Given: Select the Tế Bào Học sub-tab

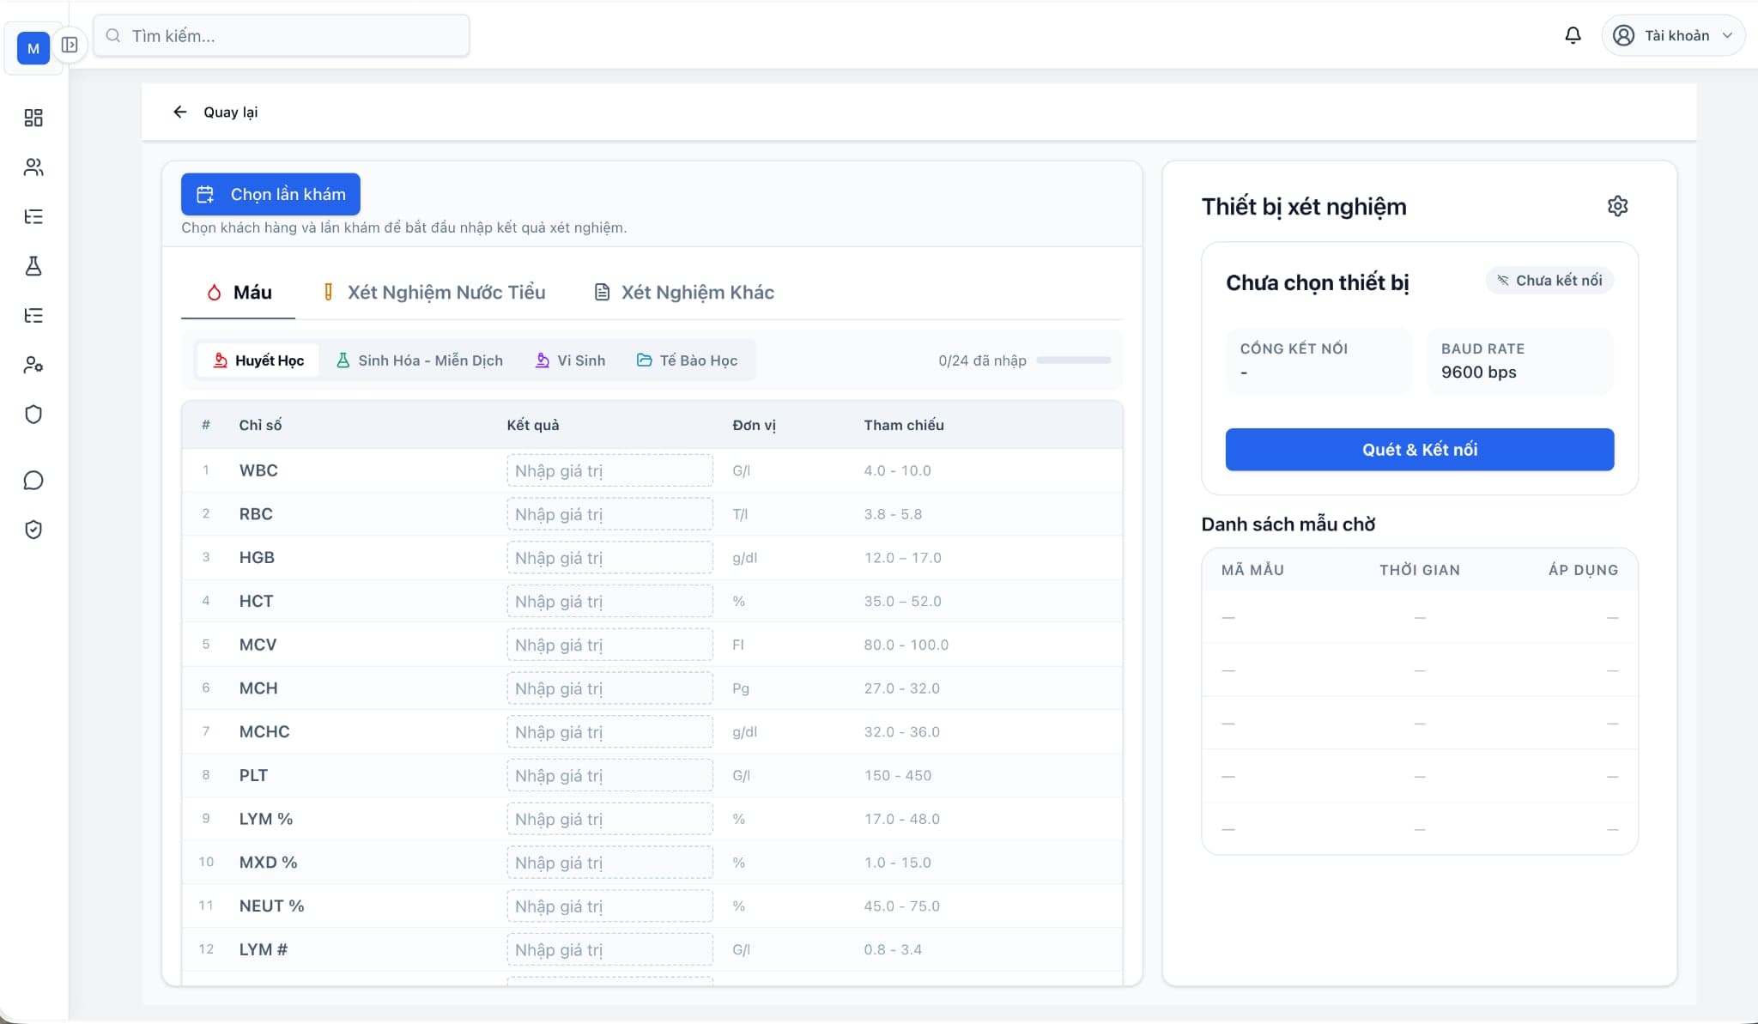Looking at the screenshot, I should 687,361.
